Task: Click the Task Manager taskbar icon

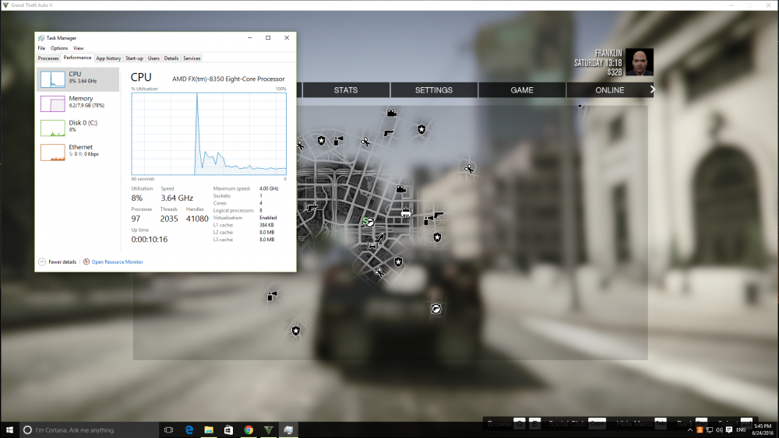Action: point(288,429)
